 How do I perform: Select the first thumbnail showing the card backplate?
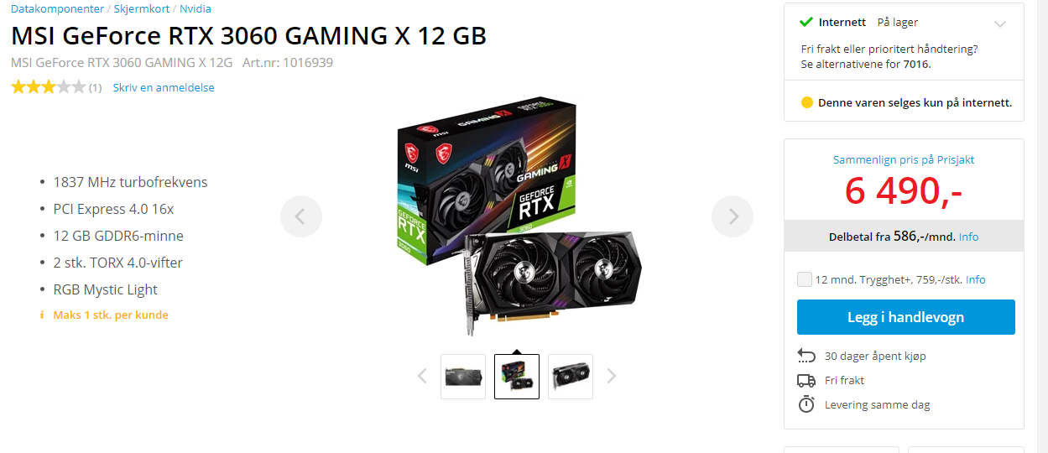(463, 377)
